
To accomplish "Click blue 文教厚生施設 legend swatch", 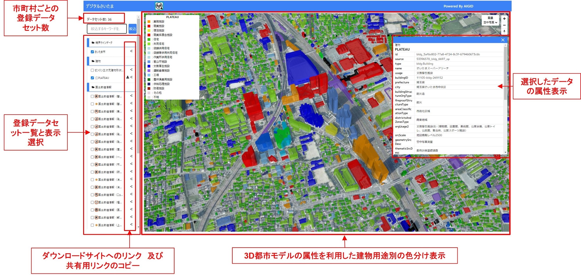I will (149, 66).
